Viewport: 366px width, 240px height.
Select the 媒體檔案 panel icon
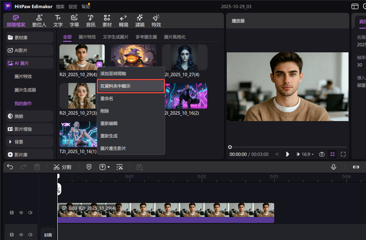pyautogui.click(x=16, y=20)
